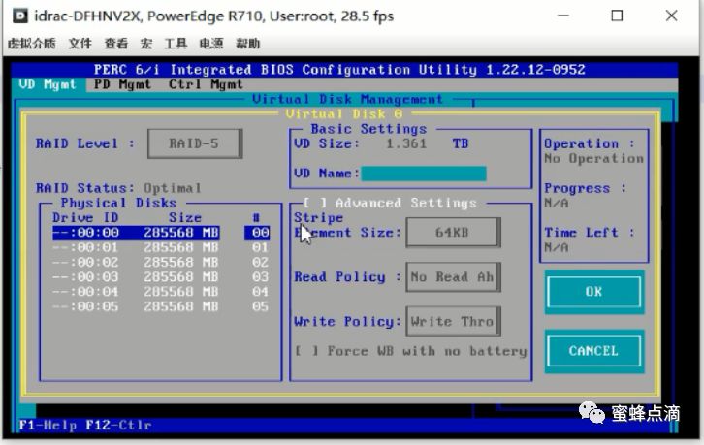Image resolution: width=704 pixels, height=445 pixels.
Task: Toggle the Advanced Settings checkbox
Action: point(315,203)
